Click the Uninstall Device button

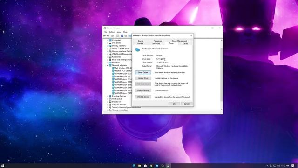point(143,97)
